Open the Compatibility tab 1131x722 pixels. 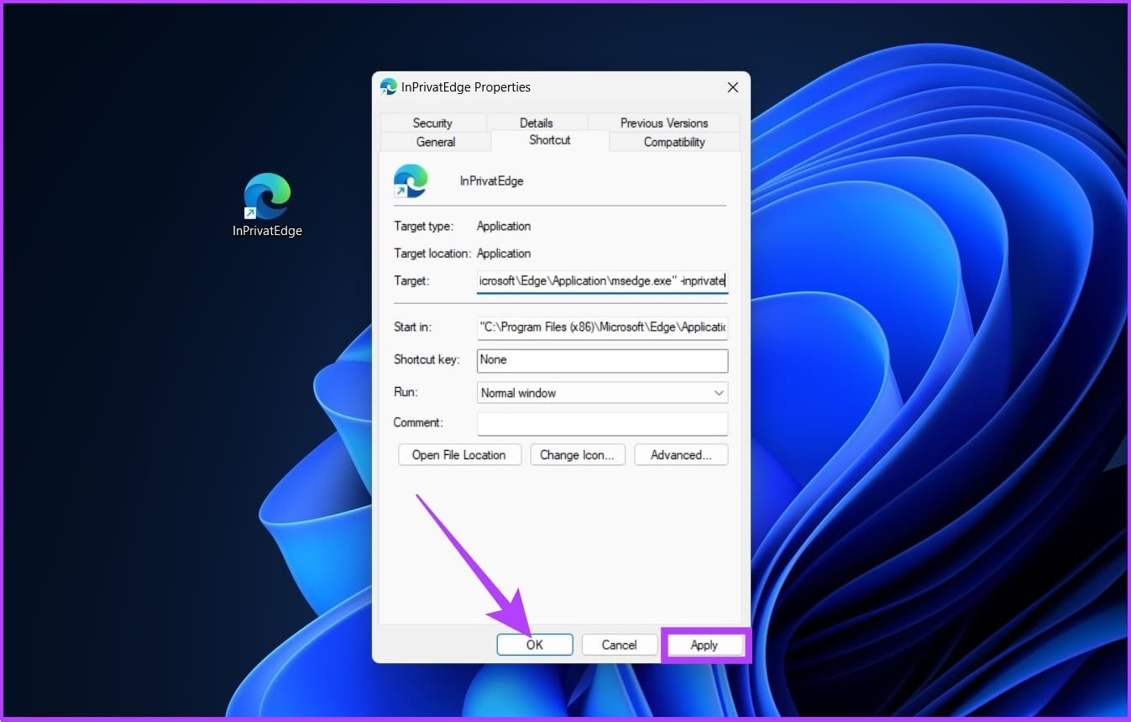674,142
